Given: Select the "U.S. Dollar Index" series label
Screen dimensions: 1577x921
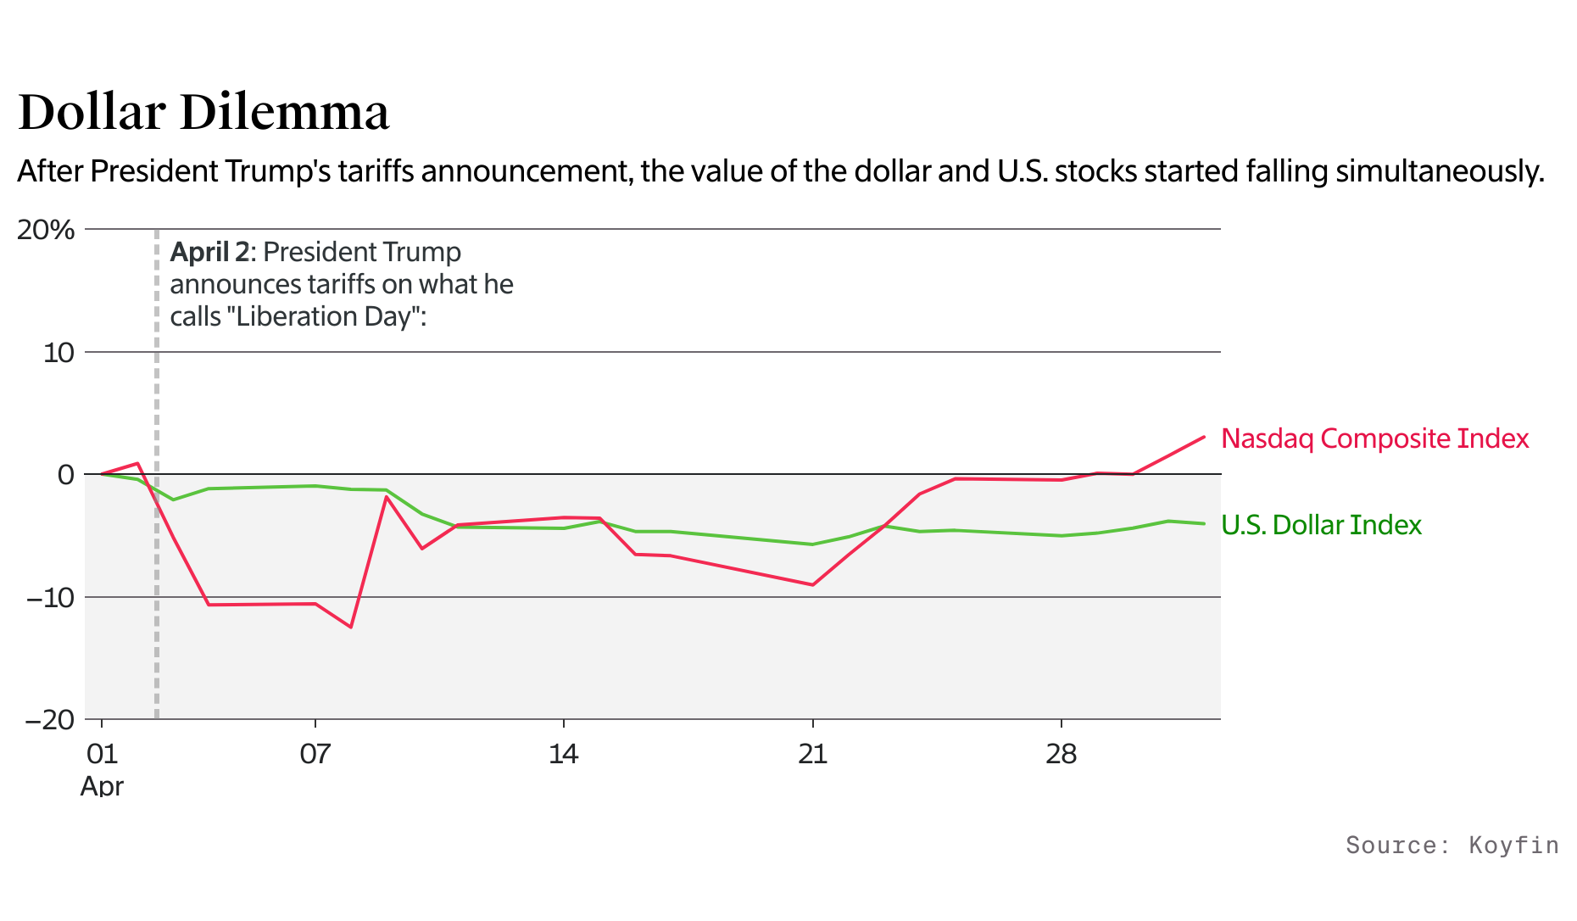Looking at the screenshot, I should [1321, 525].
